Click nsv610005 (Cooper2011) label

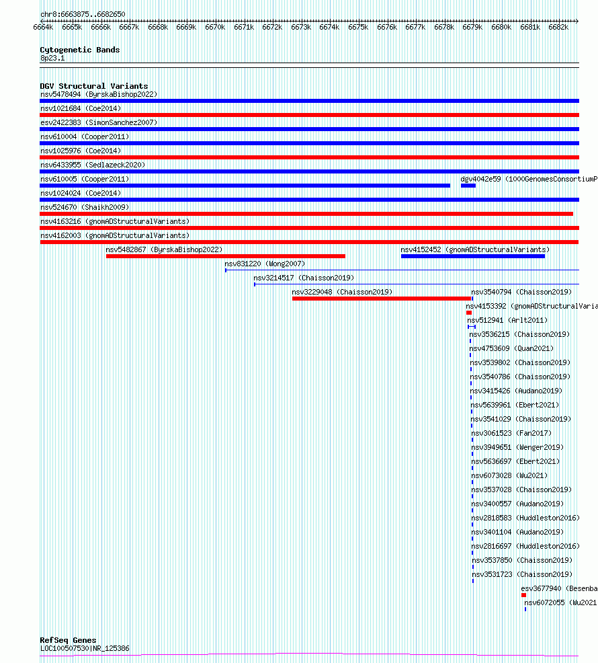(85, 179)
